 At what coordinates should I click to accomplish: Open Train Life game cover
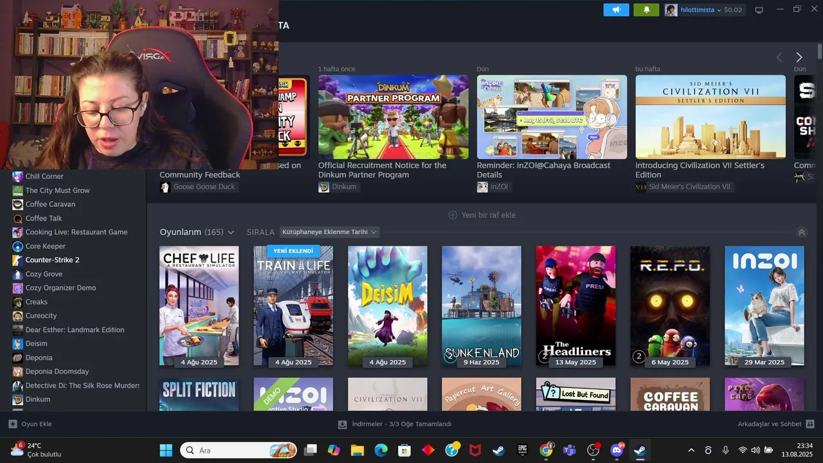293,305
